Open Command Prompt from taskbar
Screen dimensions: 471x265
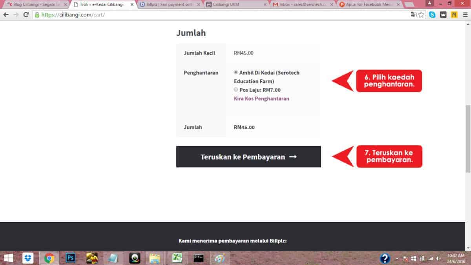click(x=199, y=258)
